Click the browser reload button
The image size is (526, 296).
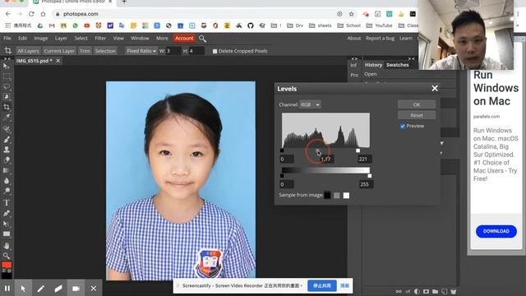pyautogui.click(x=31, y=14)
